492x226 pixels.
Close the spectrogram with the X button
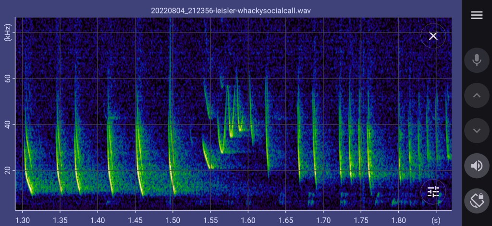tap(433, 36)
